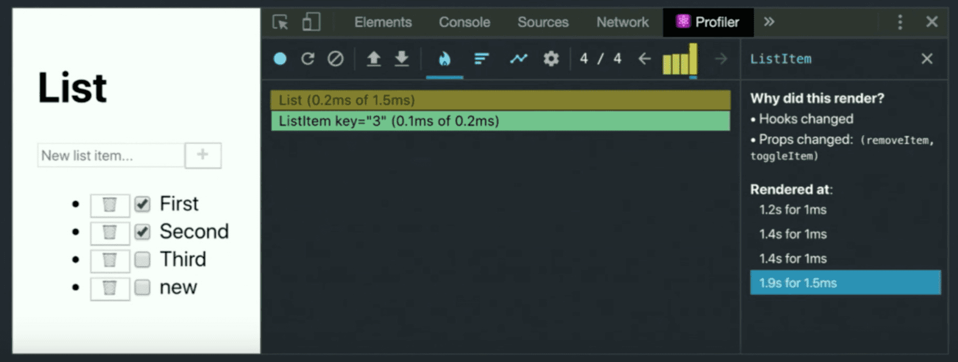Check the new item checkbox
This screenshot has width=958, height=362.
pos(142,287)
